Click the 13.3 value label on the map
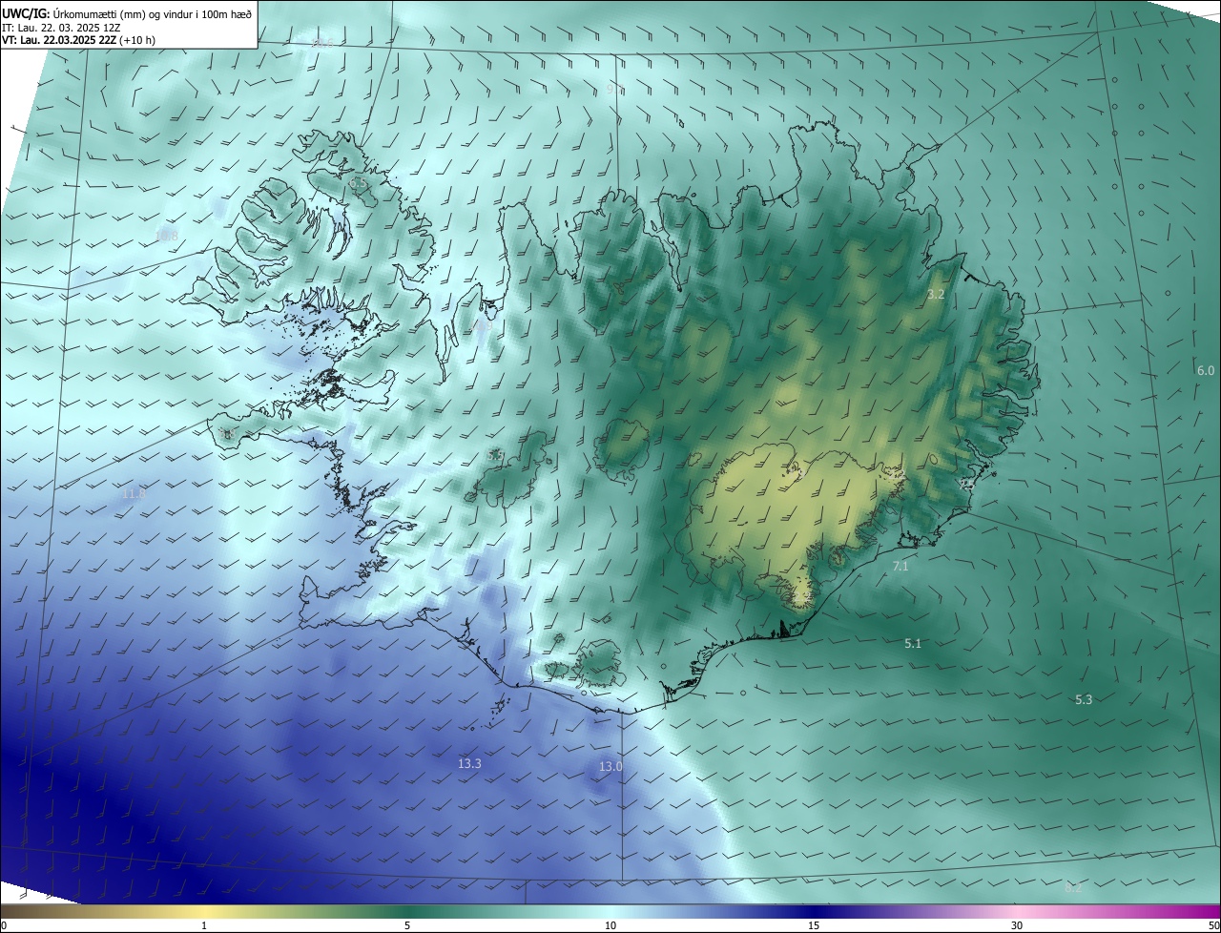This screenshot has width=1221, height=933. pyautogui.click(x=469, y=763)
